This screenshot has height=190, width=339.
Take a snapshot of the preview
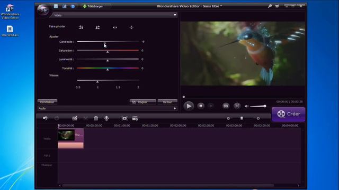pyautogui.click(x=226, y=106)
